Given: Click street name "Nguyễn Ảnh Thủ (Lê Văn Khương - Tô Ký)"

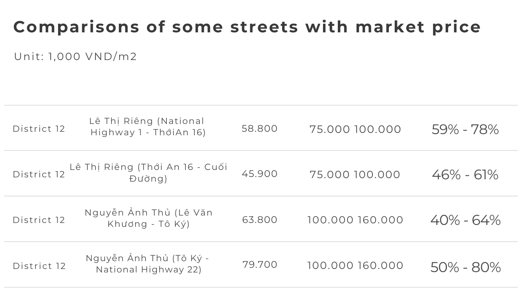Looking at the screenshot, I should [149, 218].
